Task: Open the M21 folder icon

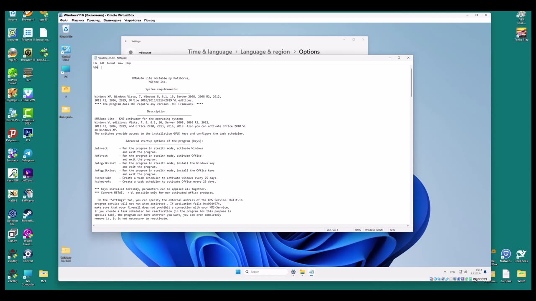Action: click(44, 275)
